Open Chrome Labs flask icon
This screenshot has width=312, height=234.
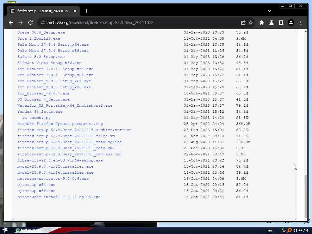pos(271,23)
